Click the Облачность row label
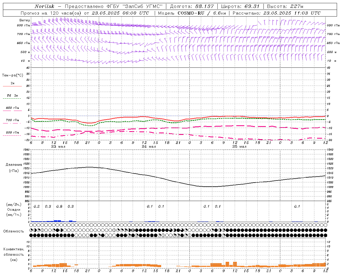341x273 pixels. 14,231
